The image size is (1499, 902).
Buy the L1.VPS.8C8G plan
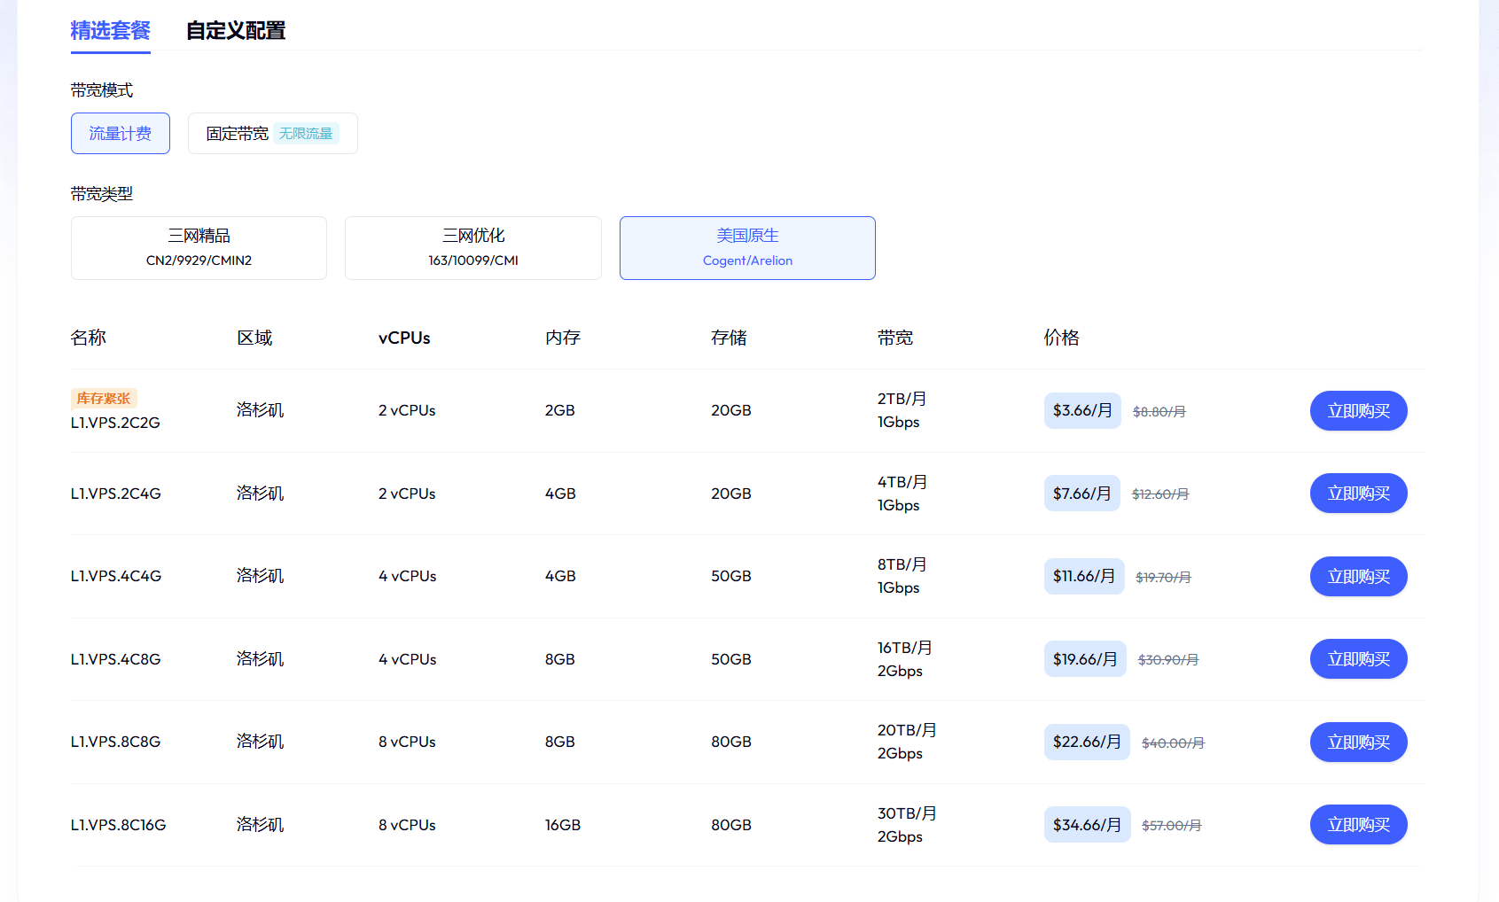tap(1358, 743)
